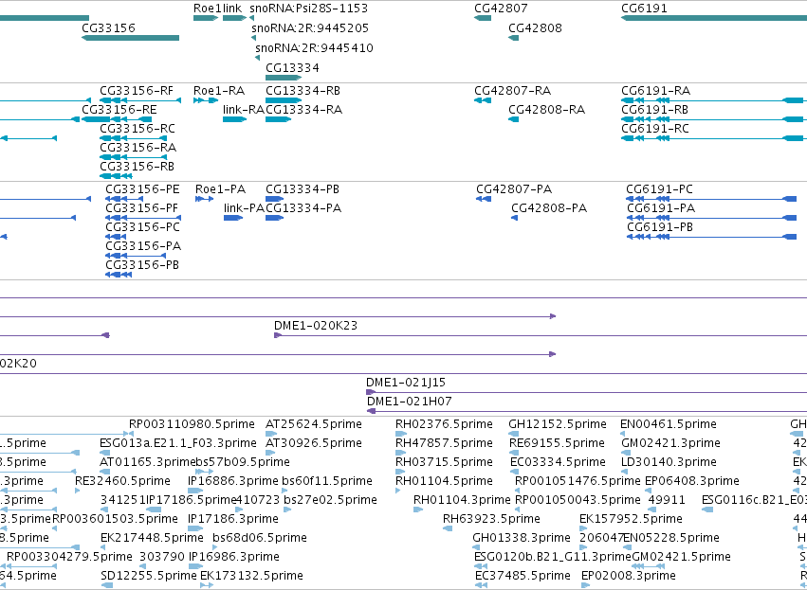807x590 pixels.
Task: Select protein label CG33156-PB
Action: click(142, 265)
